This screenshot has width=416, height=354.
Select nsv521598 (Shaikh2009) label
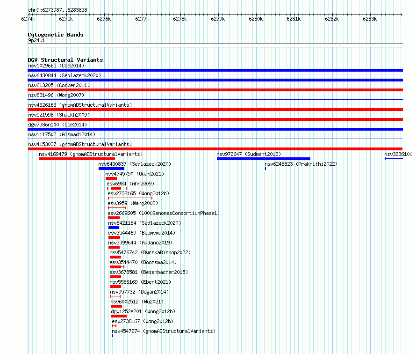coord(59,115)
